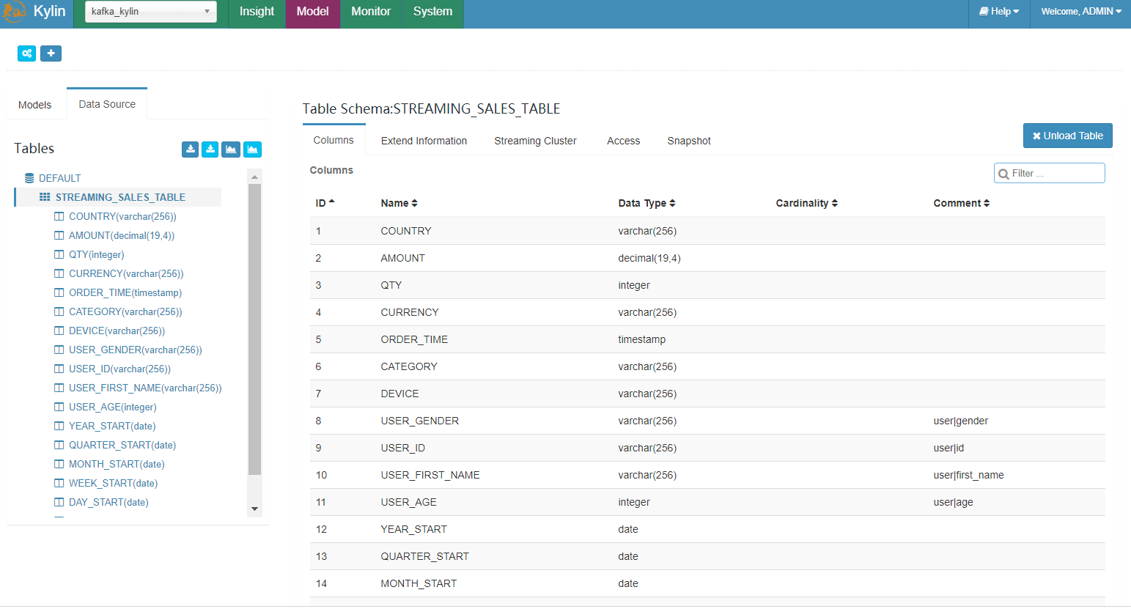This screenshot has width=1131, height=609.
Task: Open the Help dropdown menu
Action: [999, 12]
